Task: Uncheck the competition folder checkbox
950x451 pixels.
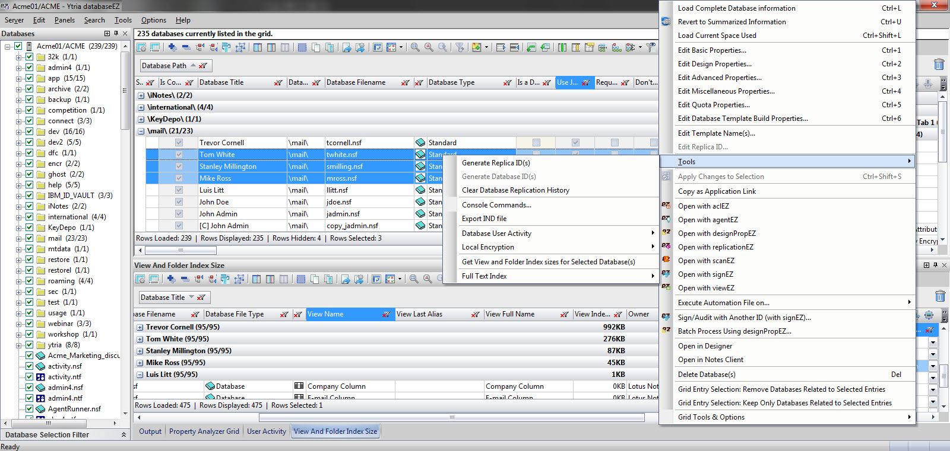Action: (29, 110)
